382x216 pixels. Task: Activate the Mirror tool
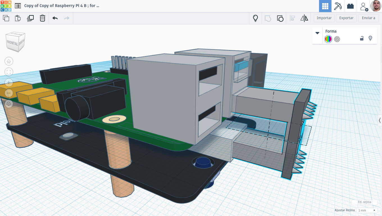pos(304,18)
